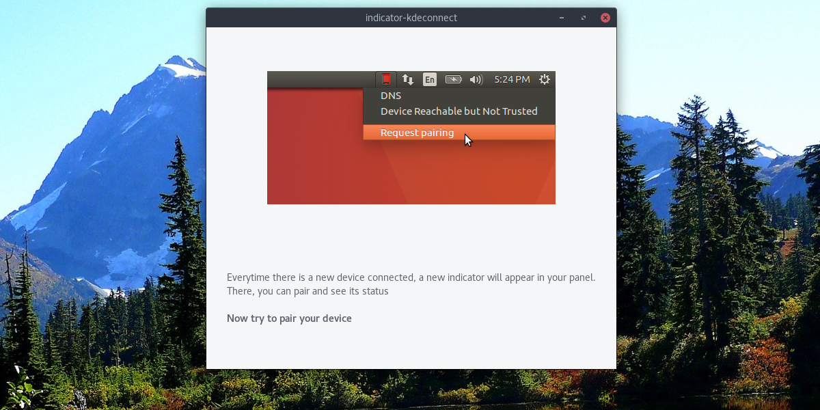Click 'There, you can pair and see its status'

coord(307,291)
